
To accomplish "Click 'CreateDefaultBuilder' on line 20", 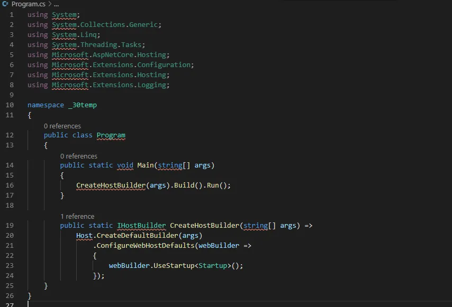I will tap(138, 236).
